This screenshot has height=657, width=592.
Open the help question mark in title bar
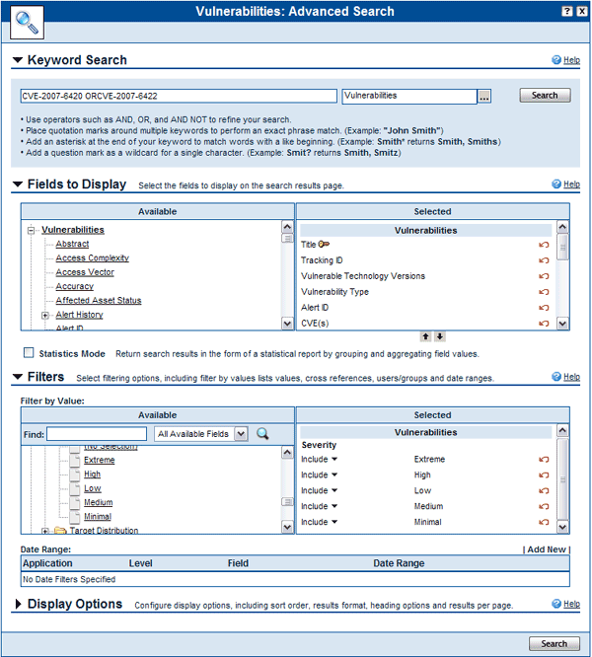click(x=567, y=11)
